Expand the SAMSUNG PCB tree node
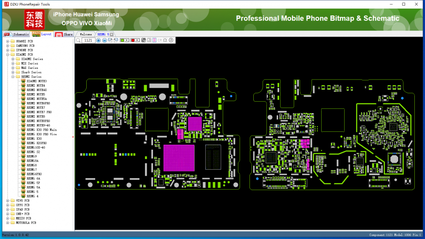 (x=8, y=46)
